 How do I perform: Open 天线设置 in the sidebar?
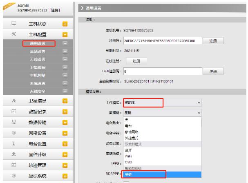[38, 60]
